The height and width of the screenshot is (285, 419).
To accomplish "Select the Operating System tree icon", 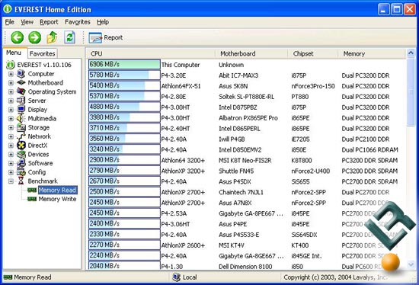I will (21, 91).
